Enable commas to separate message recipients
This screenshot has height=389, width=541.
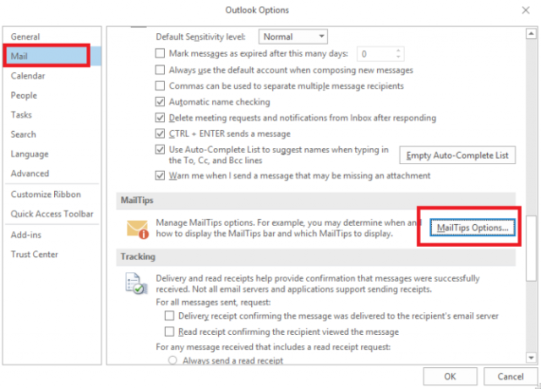(160, 85)
